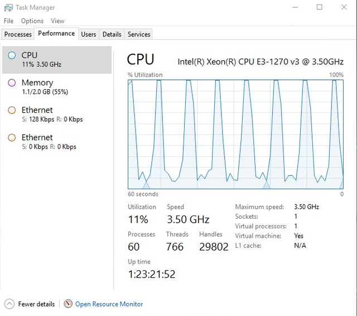Open the Options menu
Screen dimensions: 357x316
pyautogui.click(x=32, y=21)
